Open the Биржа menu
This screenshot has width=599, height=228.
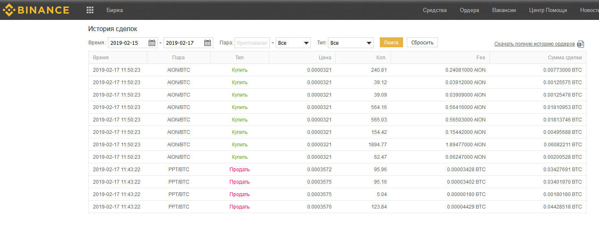pos(115,10)
